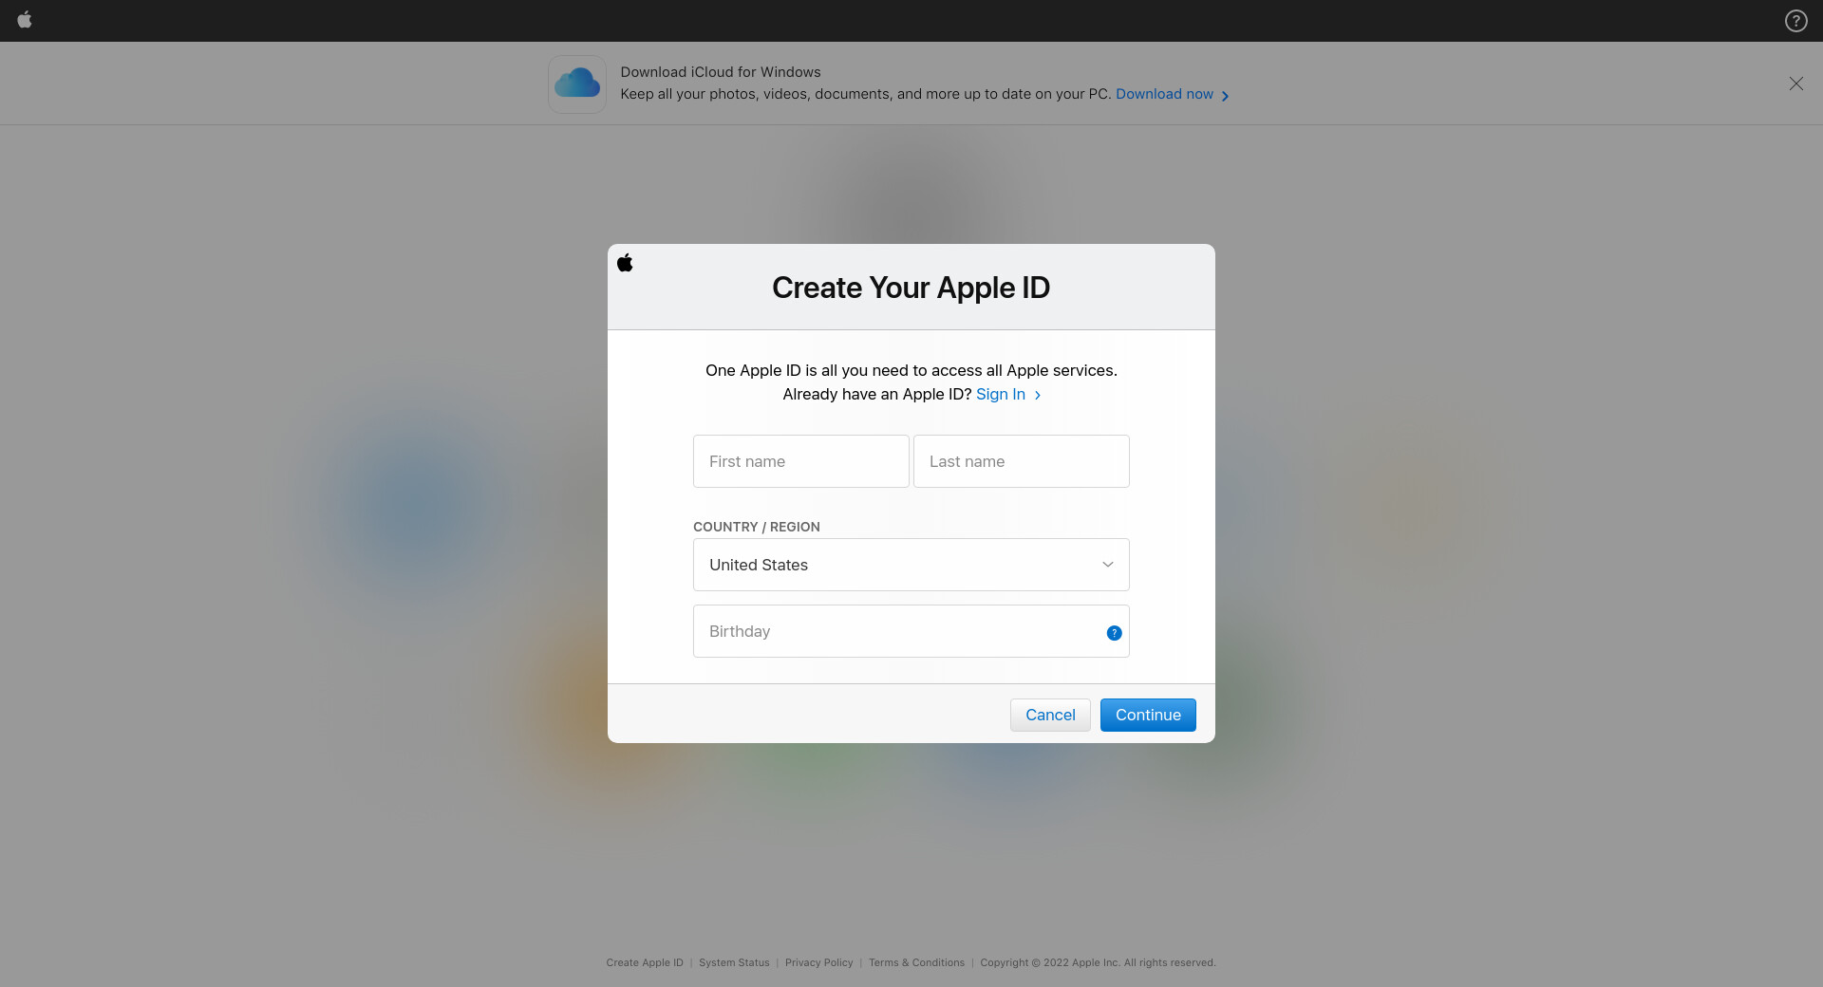
Task: Expand the Country / Region dropdown showing United States
Action: 911,565
